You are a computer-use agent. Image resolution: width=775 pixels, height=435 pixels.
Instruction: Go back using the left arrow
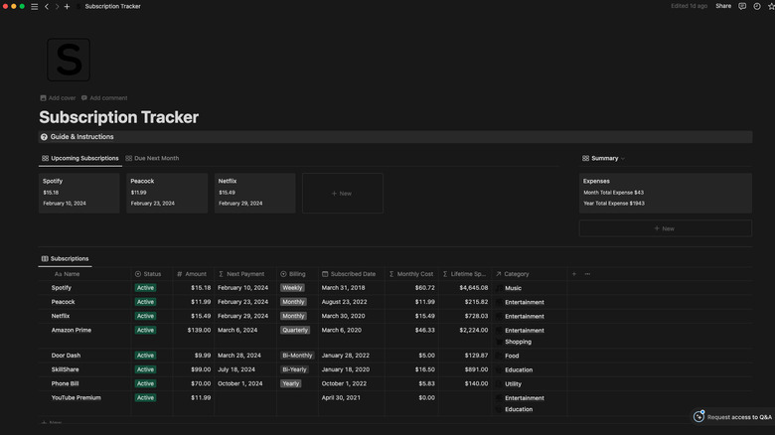[46, 6]
